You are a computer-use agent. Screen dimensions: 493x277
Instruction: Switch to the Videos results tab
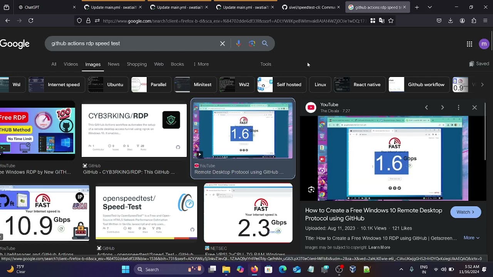click(x=71, y=64)
